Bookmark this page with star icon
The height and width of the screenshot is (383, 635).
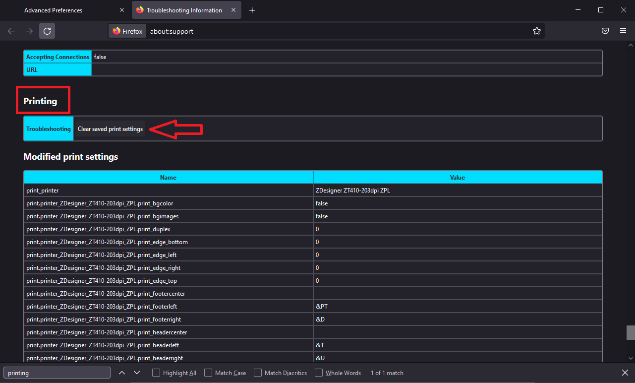click(x=537, y=31)
